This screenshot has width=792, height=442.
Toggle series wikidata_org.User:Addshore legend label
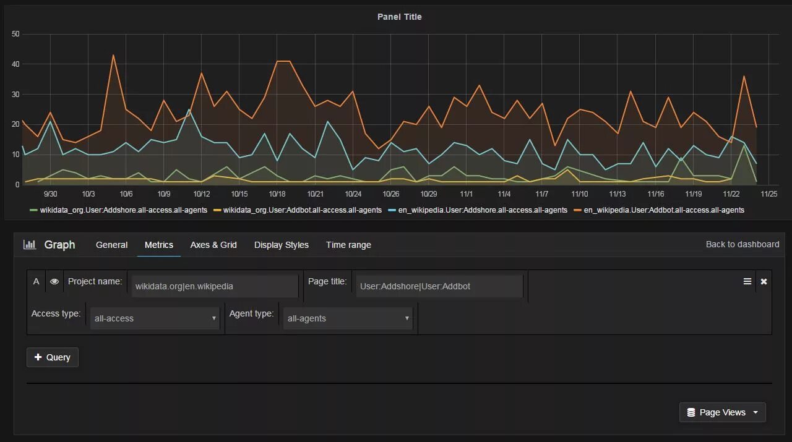click(x=124, y=210)
